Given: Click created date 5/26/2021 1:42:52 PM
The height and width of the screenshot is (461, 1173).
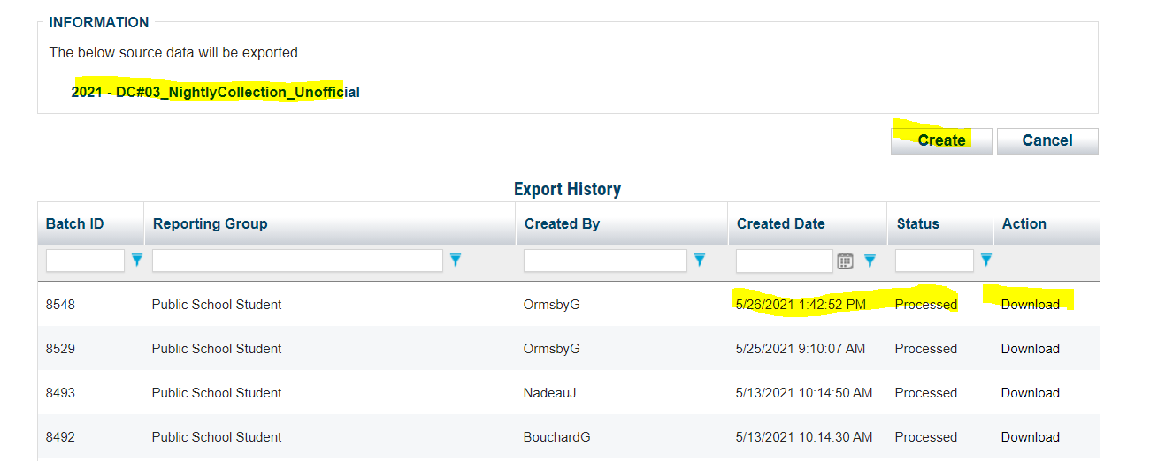Looking at the screenshot, I should pyautogui.click(x=801, y=305).
